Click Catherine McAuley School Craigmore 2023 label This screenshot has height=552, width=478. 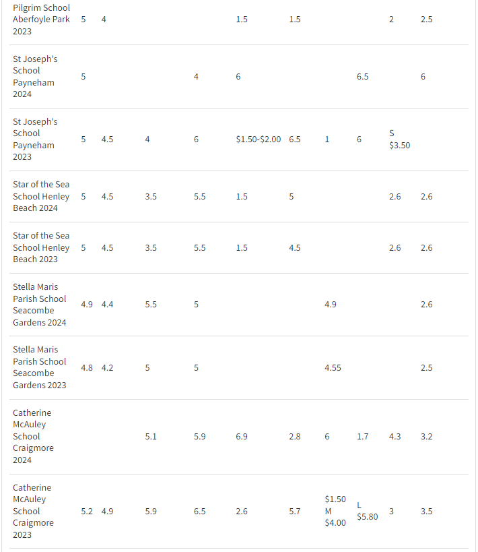coord(33,511)
